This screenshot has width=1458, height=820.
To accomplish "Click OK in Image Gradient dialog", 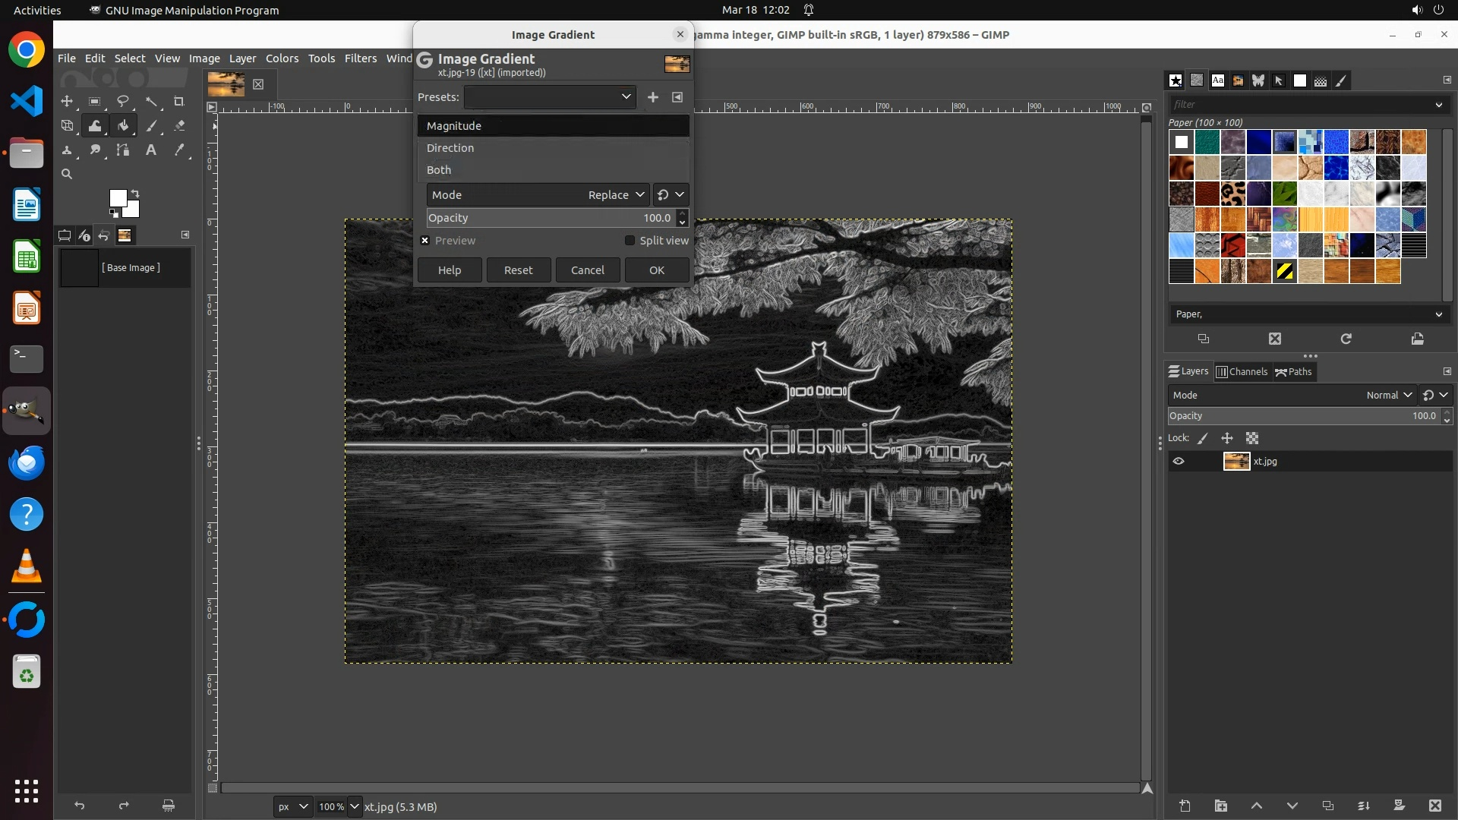I will [x=657, y=270].
